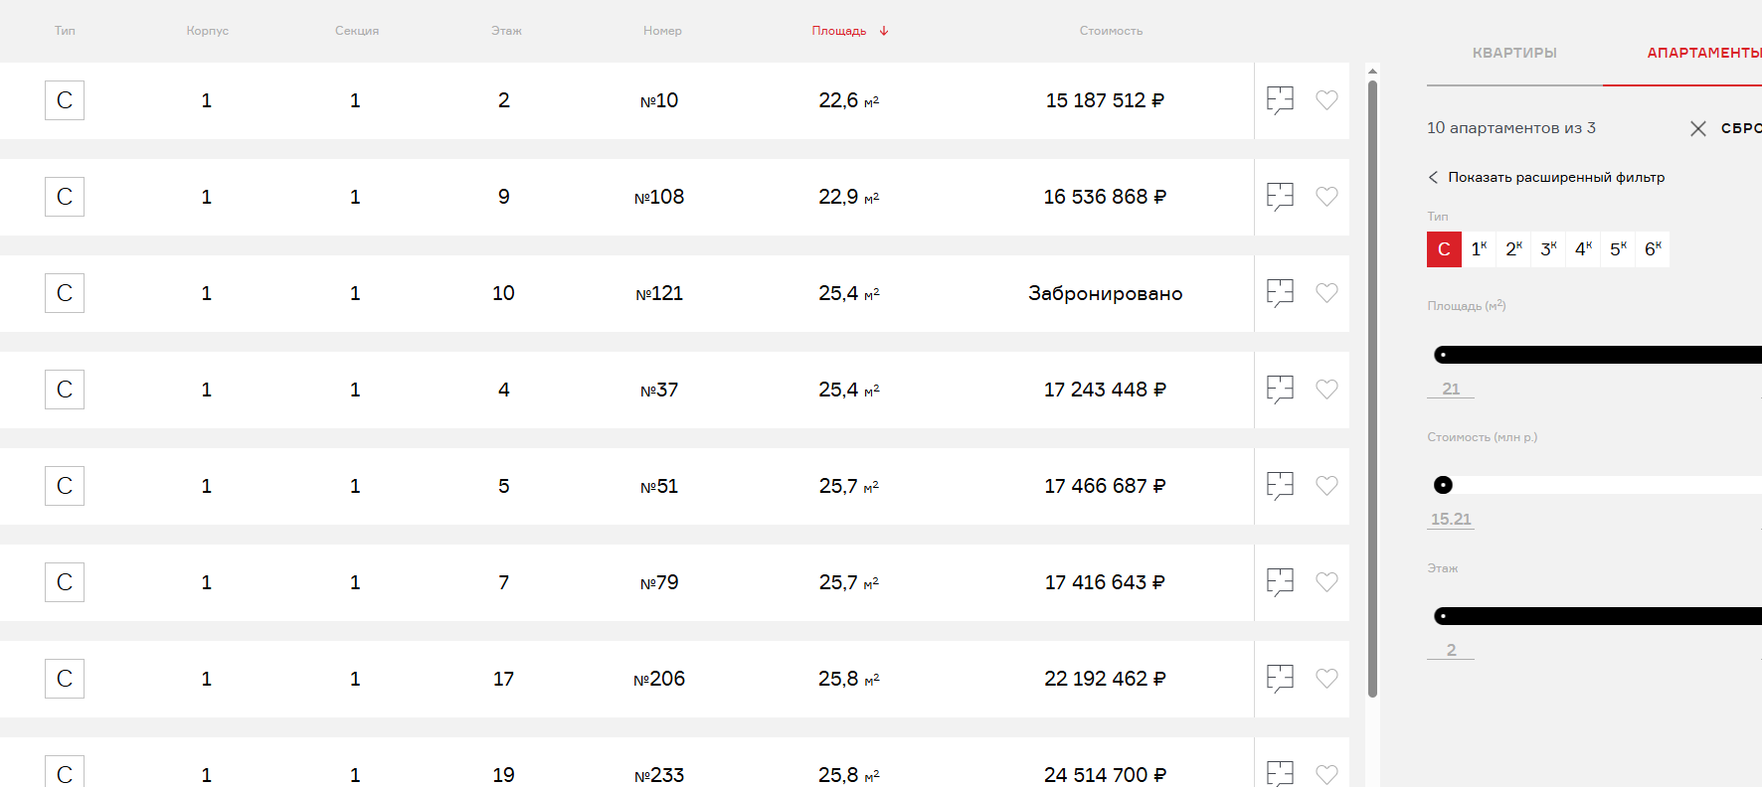Favorite apartment №37 with heart icon
The image size is (1762, 787).
(x=1326, y=390)
